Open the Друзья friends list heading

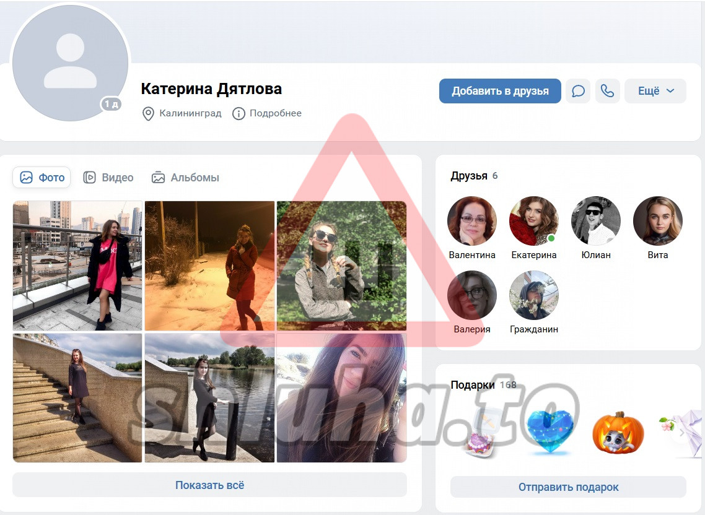pos(469,176)
